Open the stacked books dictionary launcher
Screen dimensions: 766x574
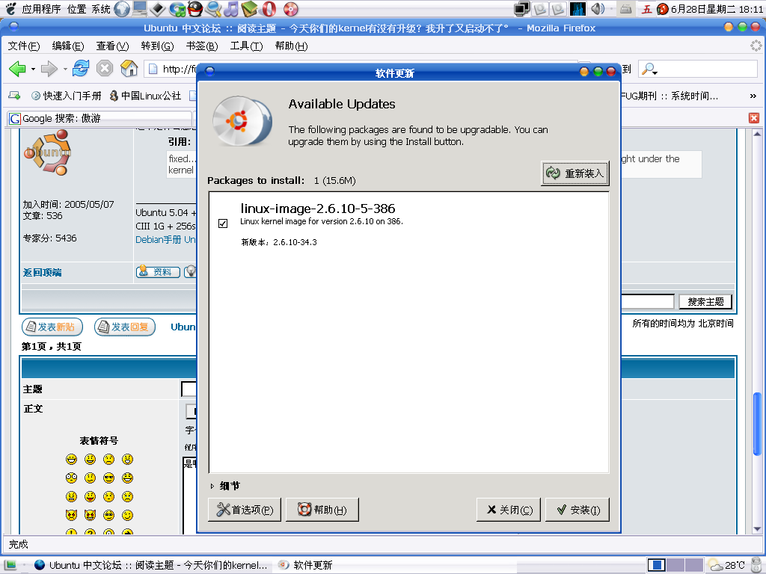249,9
